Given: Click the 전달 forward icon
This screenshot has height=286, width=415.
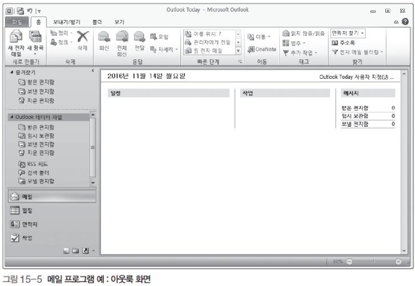Looking at the screenshot, I should click(139, 37).
